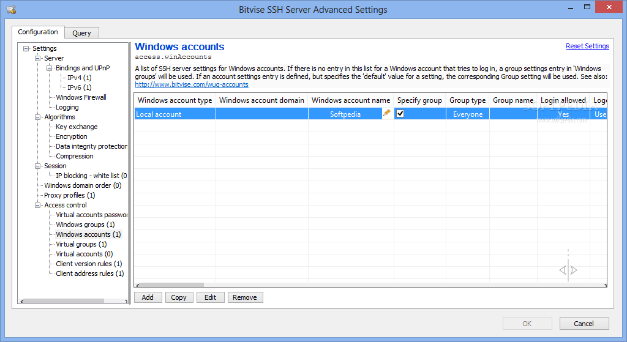Click the table's right scroll arrow
This screenshot has height=342, width=627.
(x=605, y=285)
